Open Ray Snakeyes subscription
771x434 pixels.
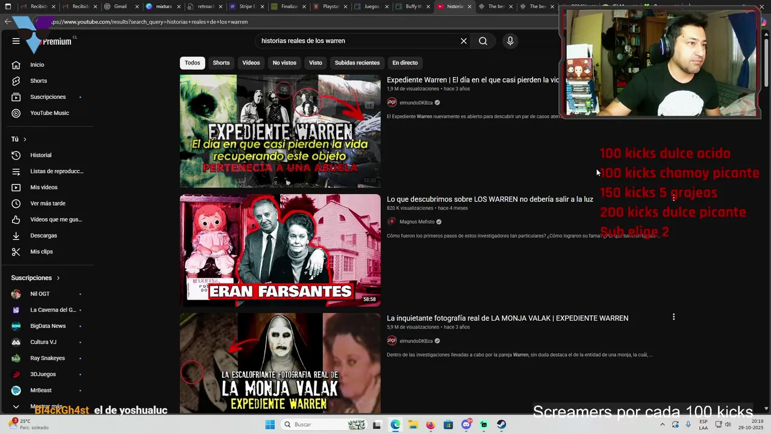point(47,358)
